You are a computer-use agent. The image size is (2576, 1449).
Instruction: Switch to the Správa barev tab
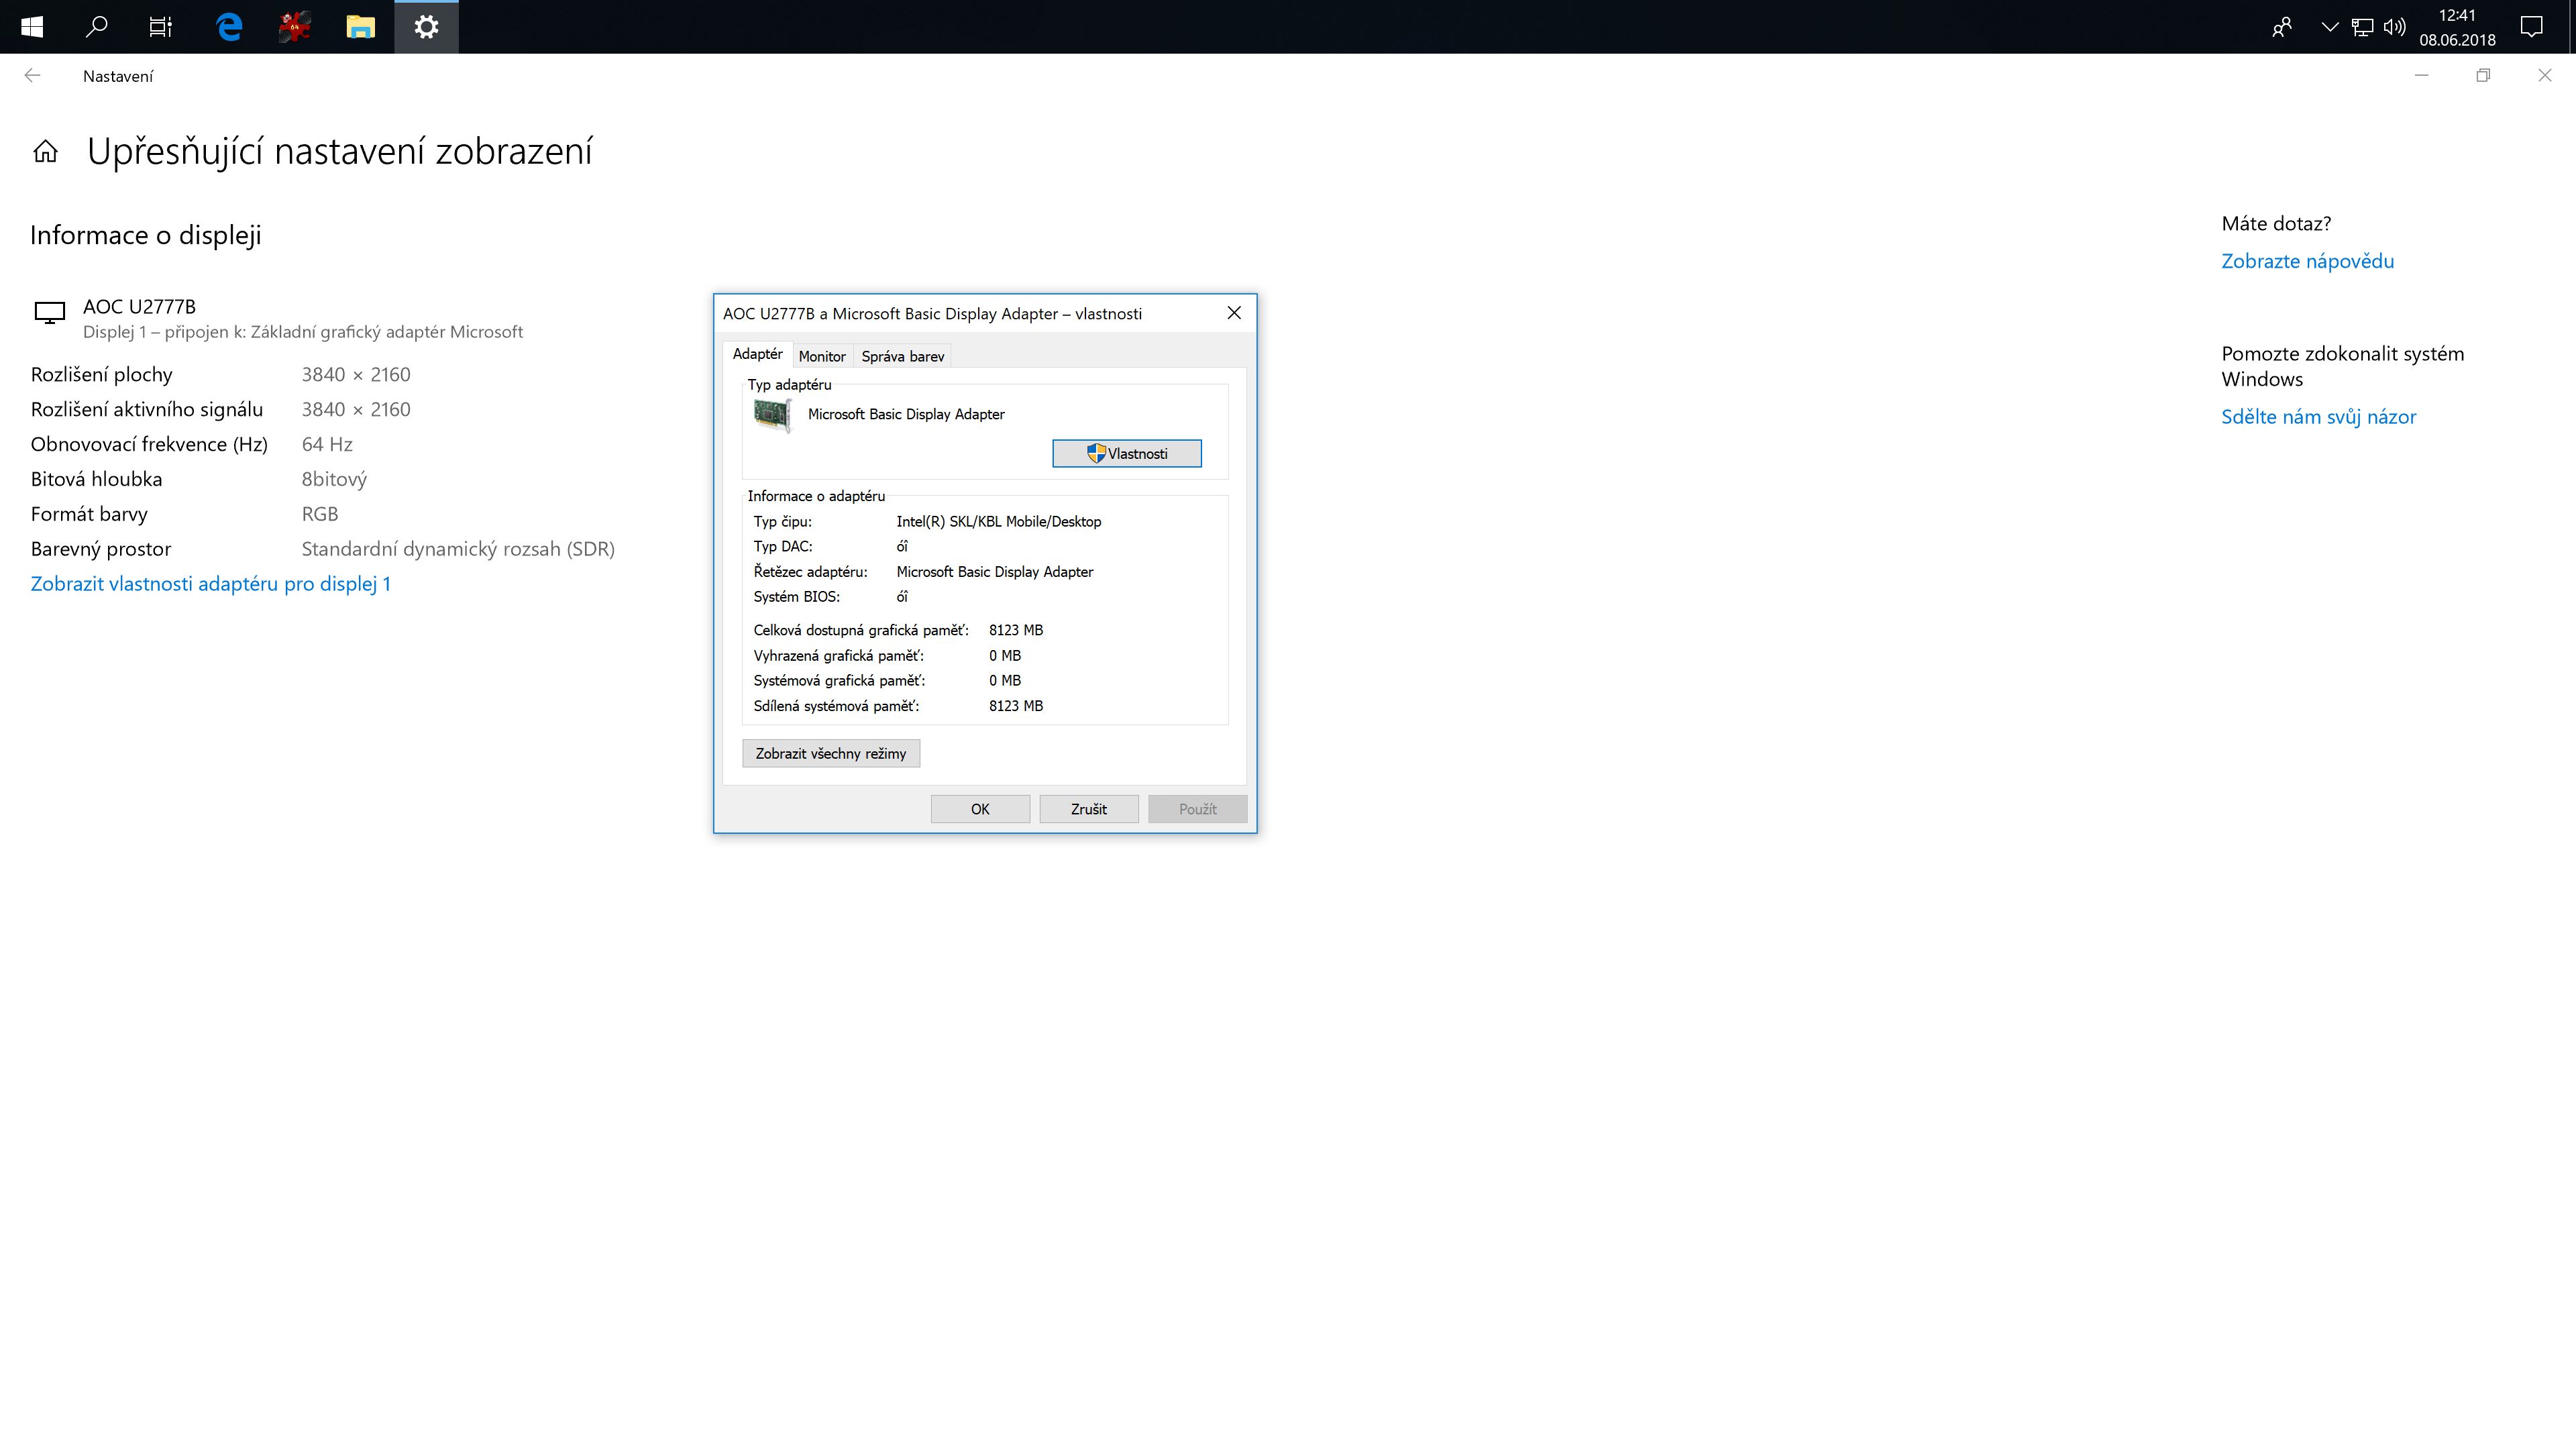tap(902, 357)
